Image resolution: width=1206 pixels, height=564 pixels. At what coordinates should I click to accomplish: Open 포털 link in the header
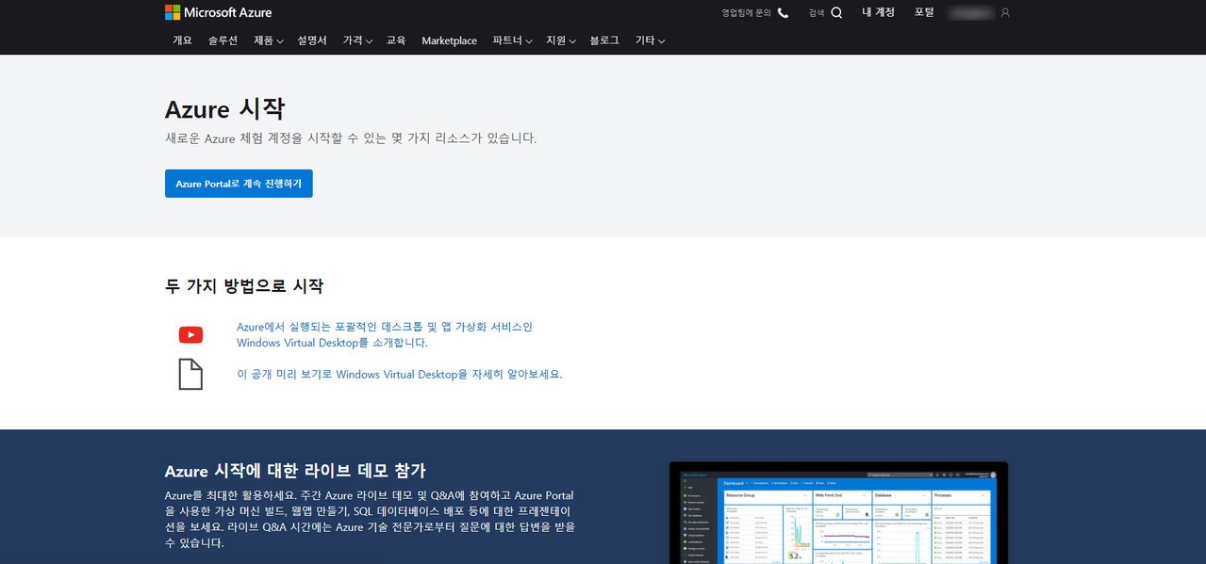point(924,12)
